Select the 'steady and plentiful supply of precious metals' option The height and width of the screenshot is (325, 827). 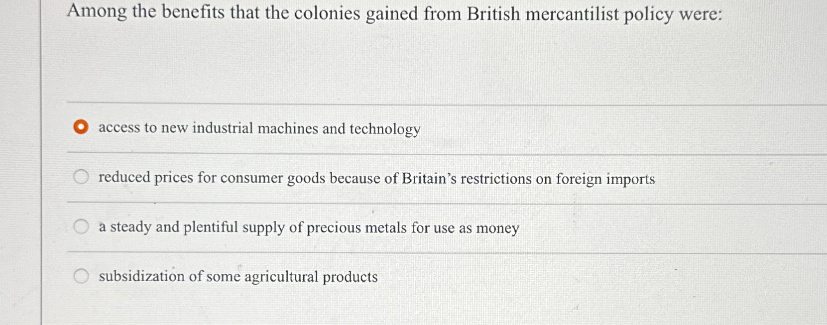(81, 226)
